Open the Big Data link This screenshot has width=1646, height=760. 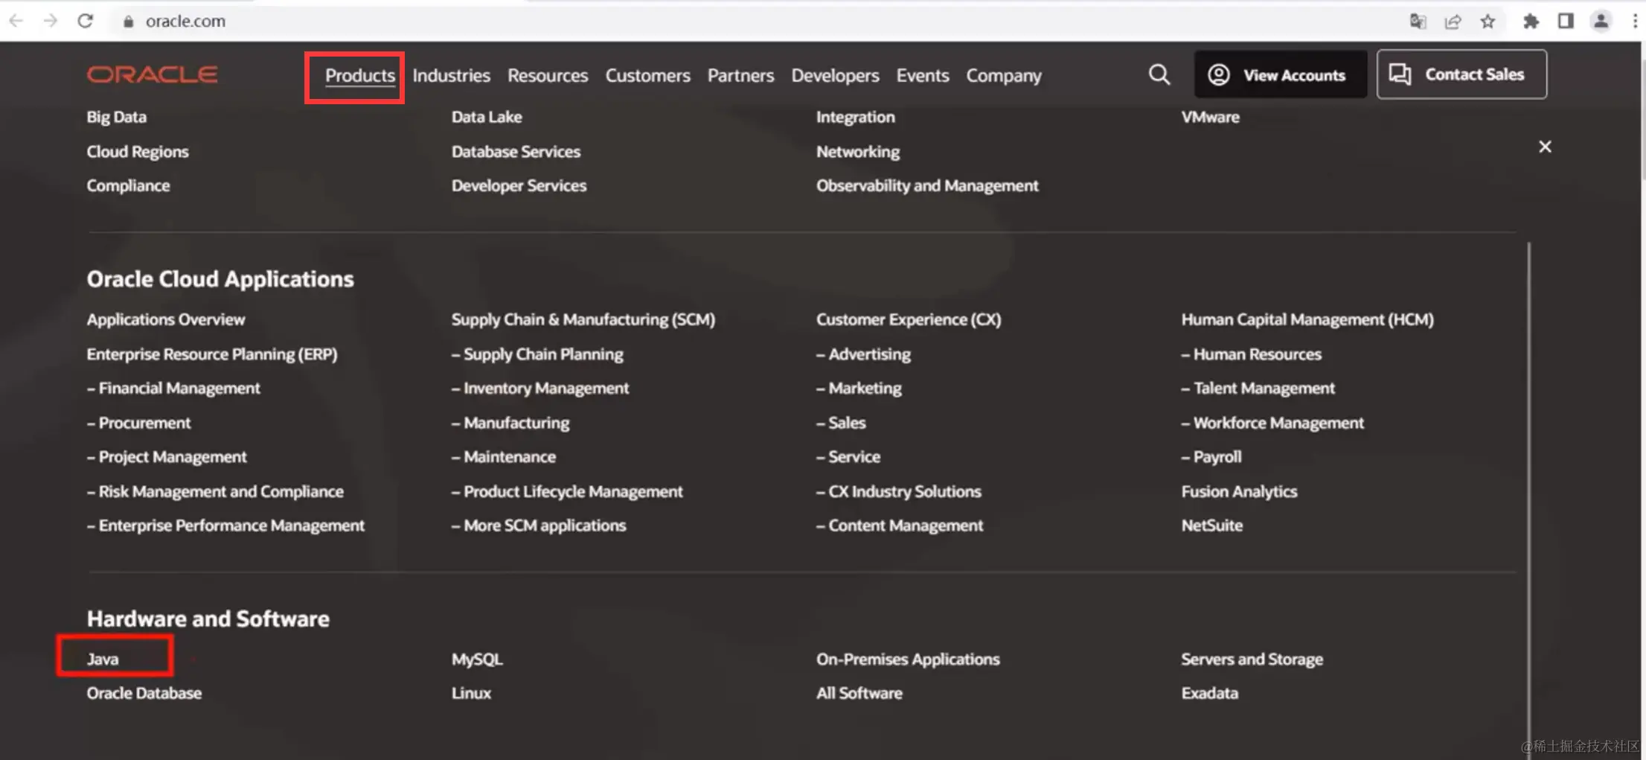point(117,117)
